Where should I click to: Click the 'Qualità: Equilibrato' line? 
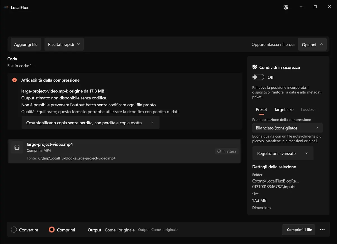pyautogui.click(x=100, y=111)
